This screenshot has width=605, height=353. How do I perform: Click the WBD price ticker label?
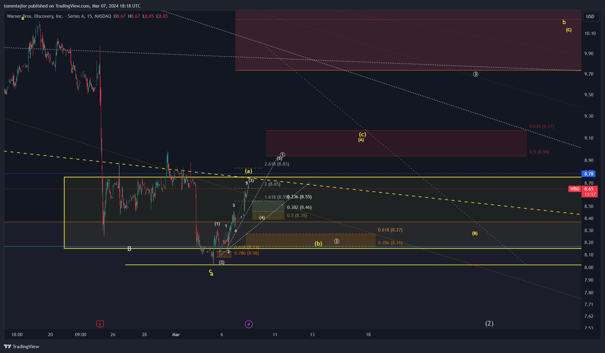575,189
